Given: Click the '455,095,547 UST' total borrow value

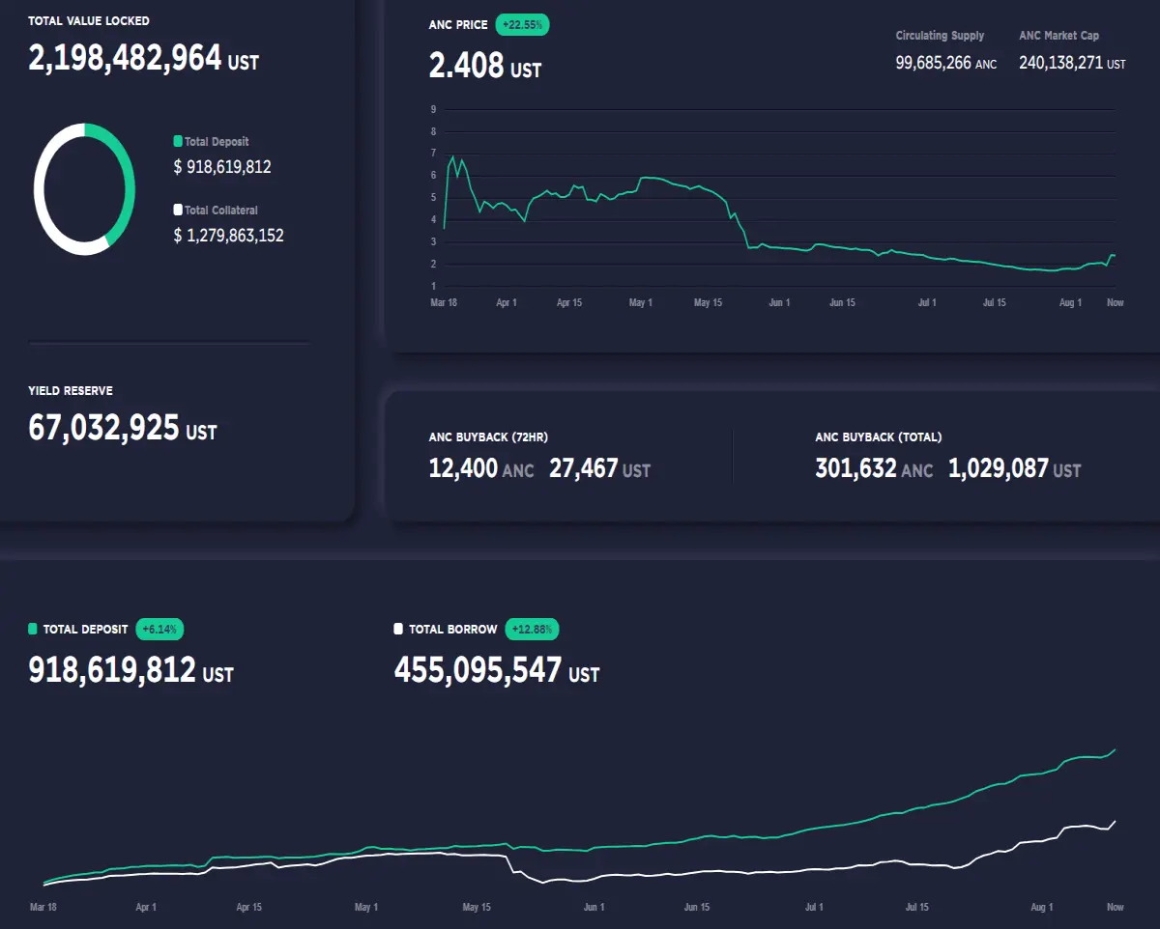Looking at the screenshot, I should point(497,669).
